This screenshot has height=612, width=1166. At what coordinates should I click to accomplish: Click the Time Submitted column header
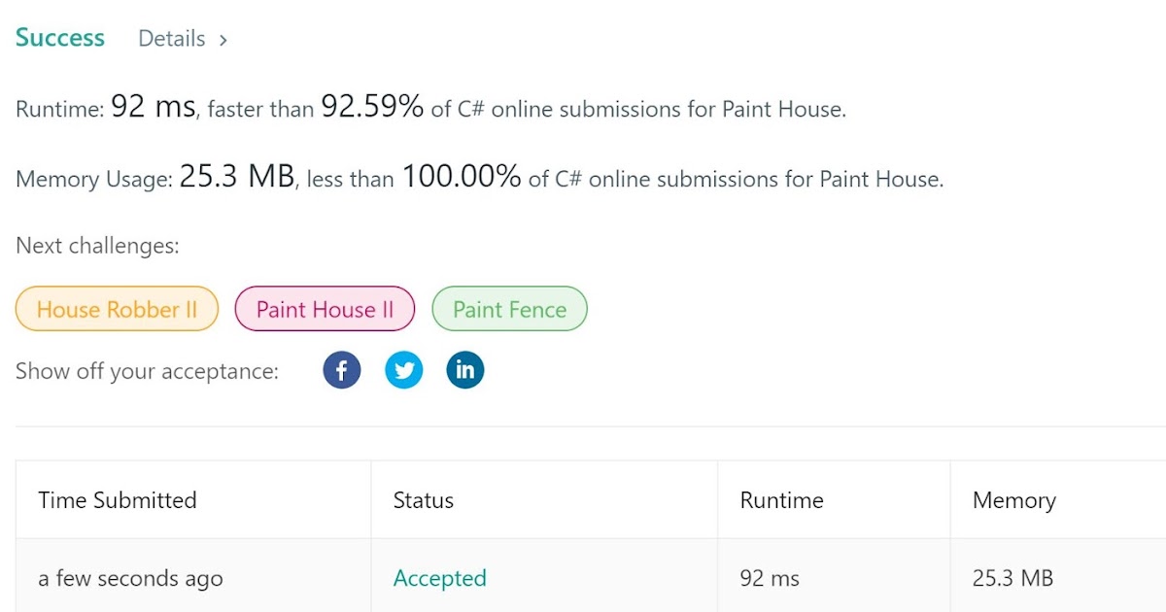point(118,500)
